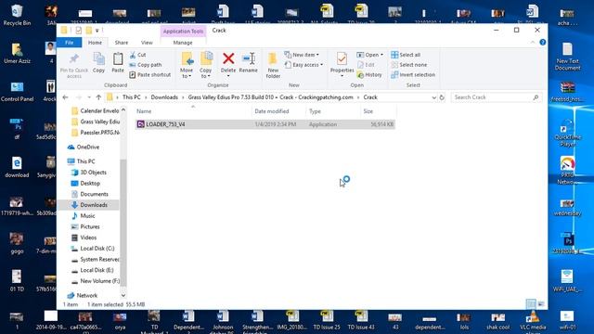Open Explorer help question mark icon
594x334 pixels.
click(x=543, y=43)
